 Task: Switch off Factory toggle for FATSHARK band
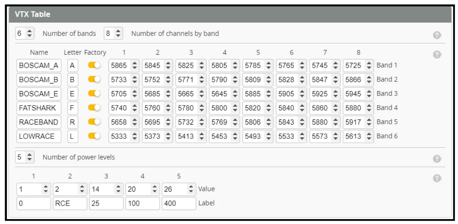pyautogui.click(x=94, y=108)
